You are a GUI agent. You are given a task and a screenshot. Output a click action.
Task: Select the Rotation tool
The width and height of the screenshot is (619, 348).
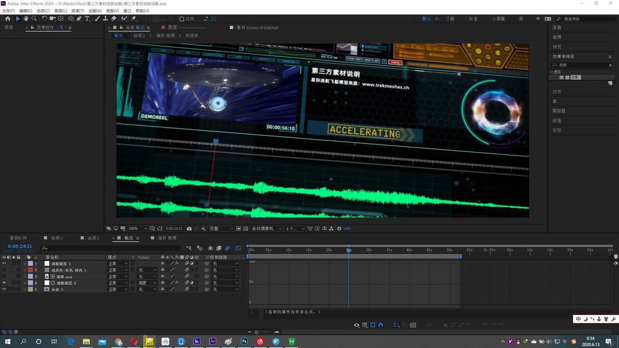click(x=44, y=19)
